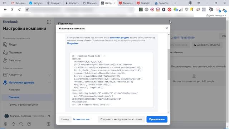
Task: Click browser address bar
Action: pyautogui.click(x=82, y=10)
